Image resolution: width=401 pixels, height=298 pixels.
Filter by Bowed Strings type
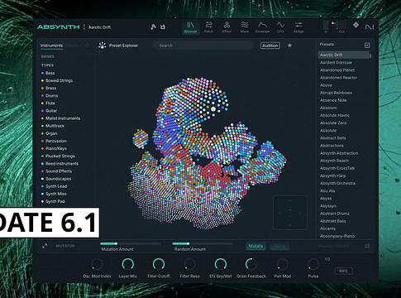[x=57, y=80]
